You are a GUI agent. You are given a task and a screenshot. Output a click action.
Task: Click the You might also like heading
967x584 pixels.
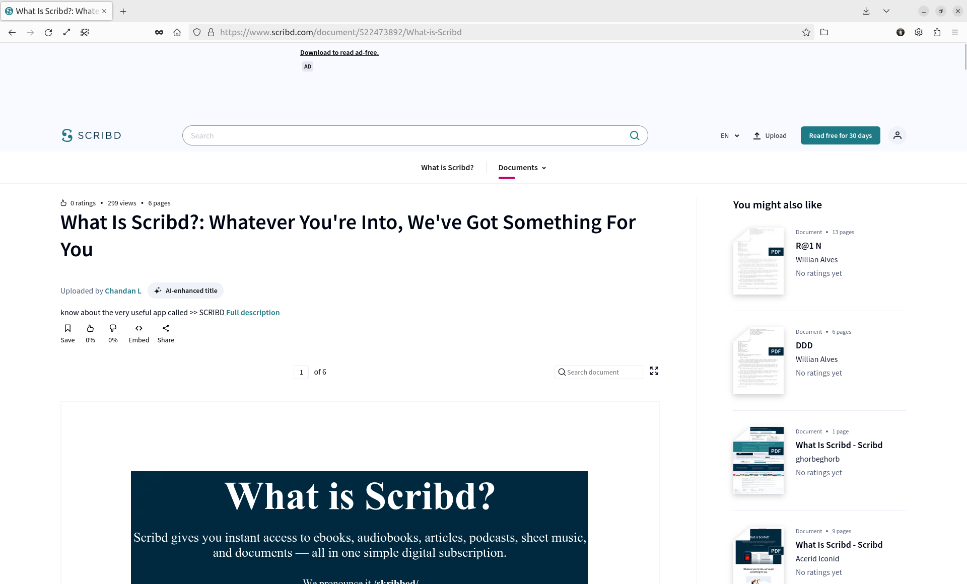coord(777,204)
